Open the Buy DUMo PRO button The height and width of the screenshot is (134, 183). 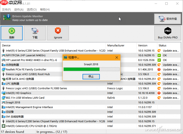[x=168, y=33]
